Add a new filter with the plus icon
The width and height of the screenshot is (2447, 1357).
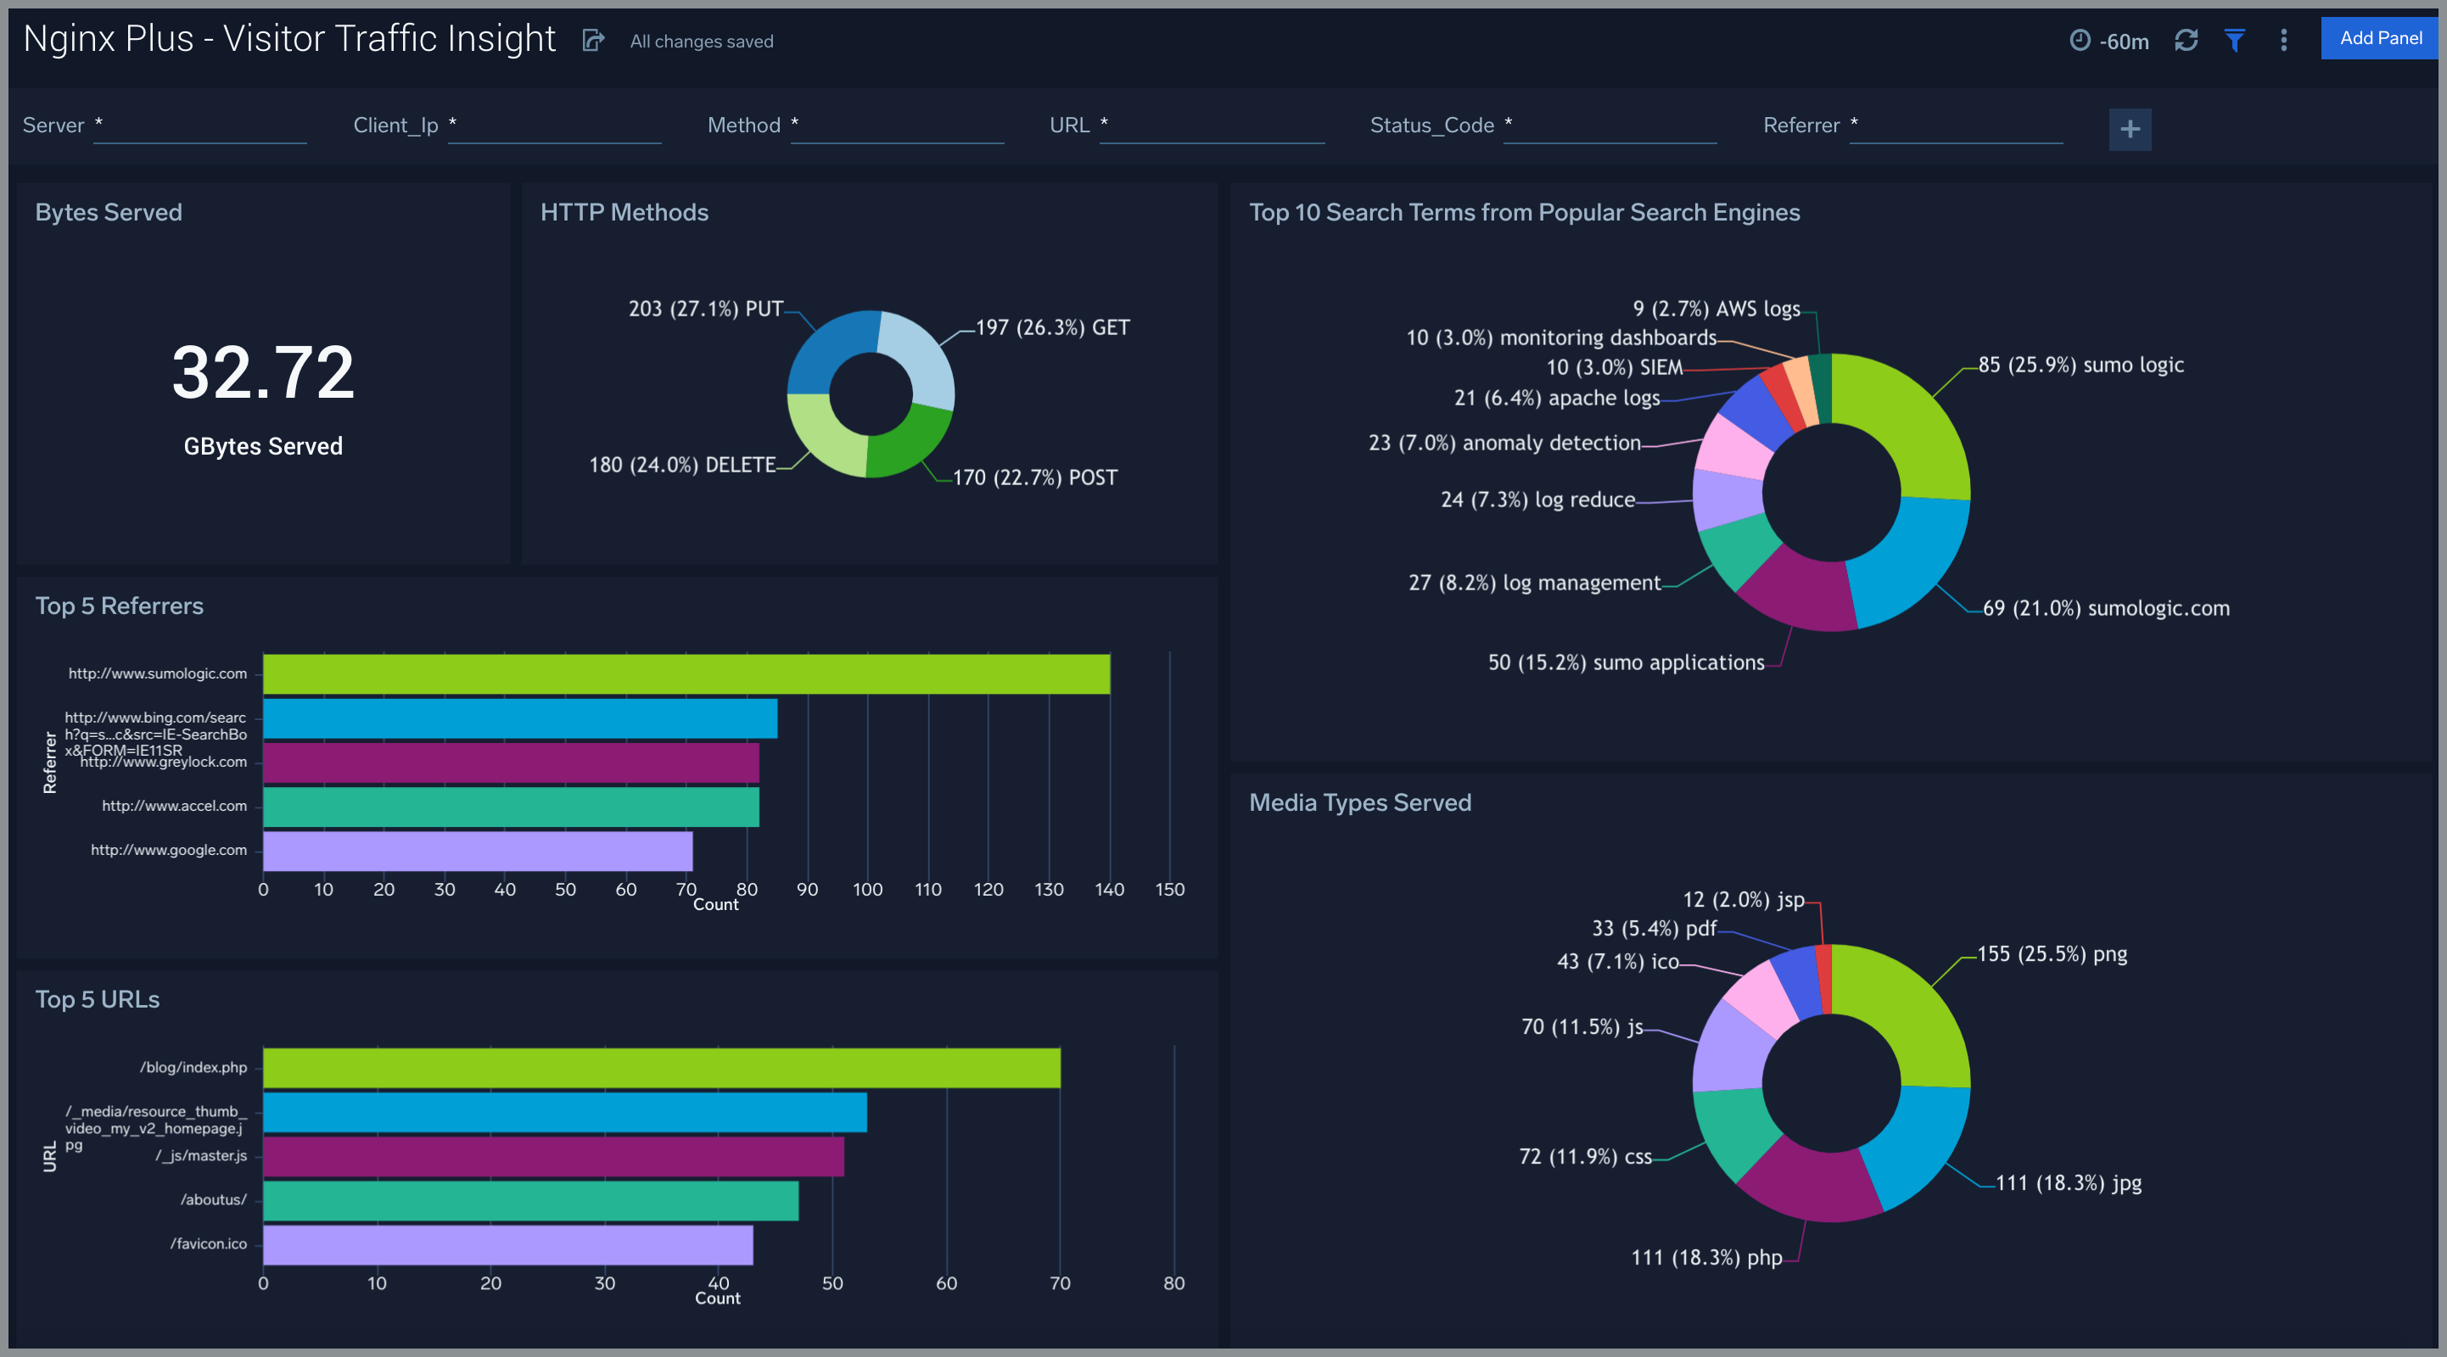tap(2129, 129)
